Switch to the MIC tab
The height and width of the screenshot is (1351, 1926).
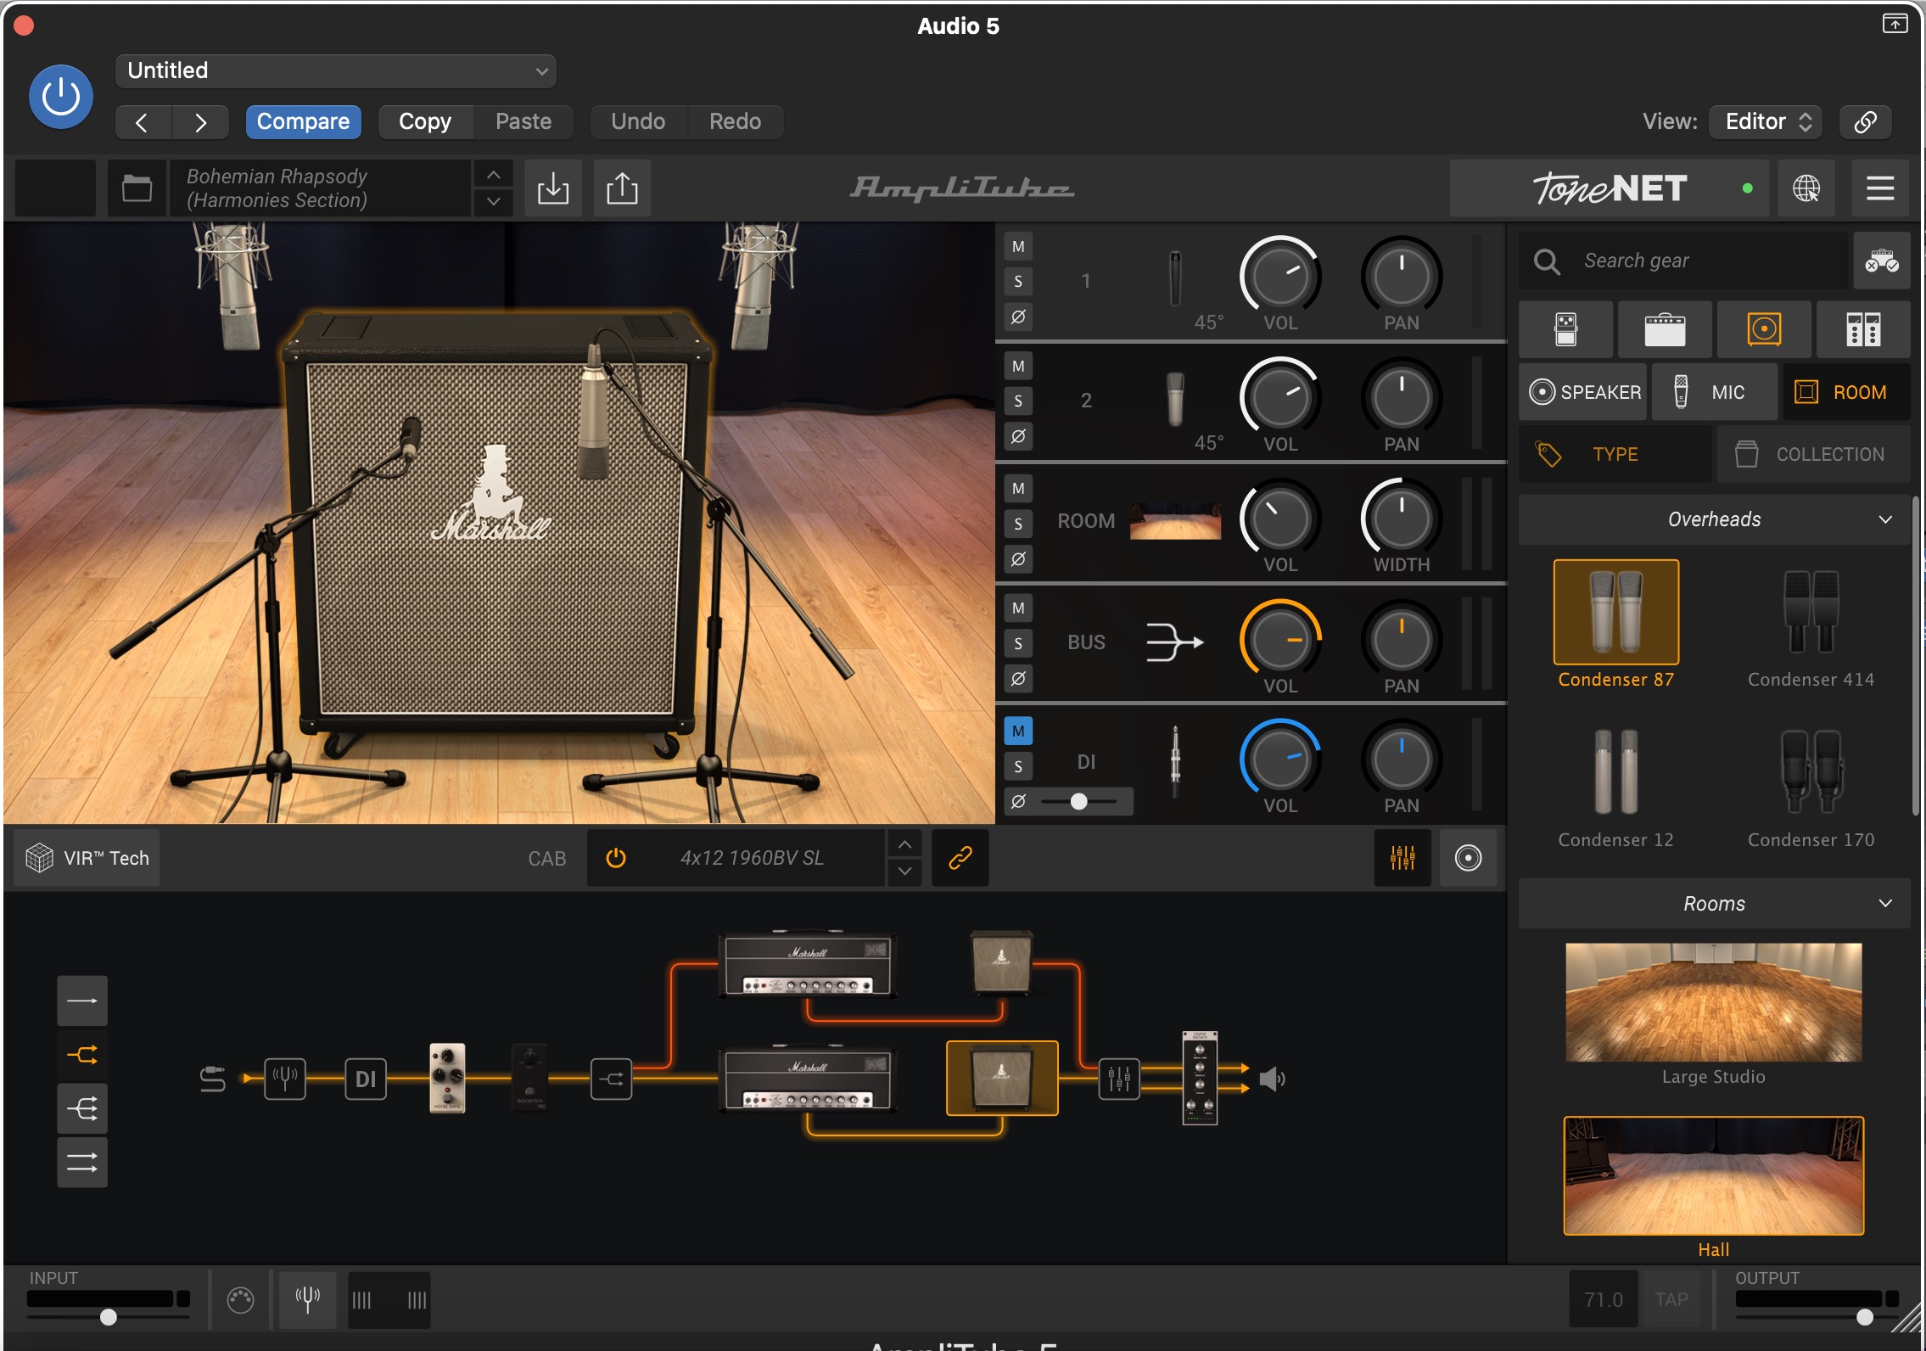point(1714,392)
